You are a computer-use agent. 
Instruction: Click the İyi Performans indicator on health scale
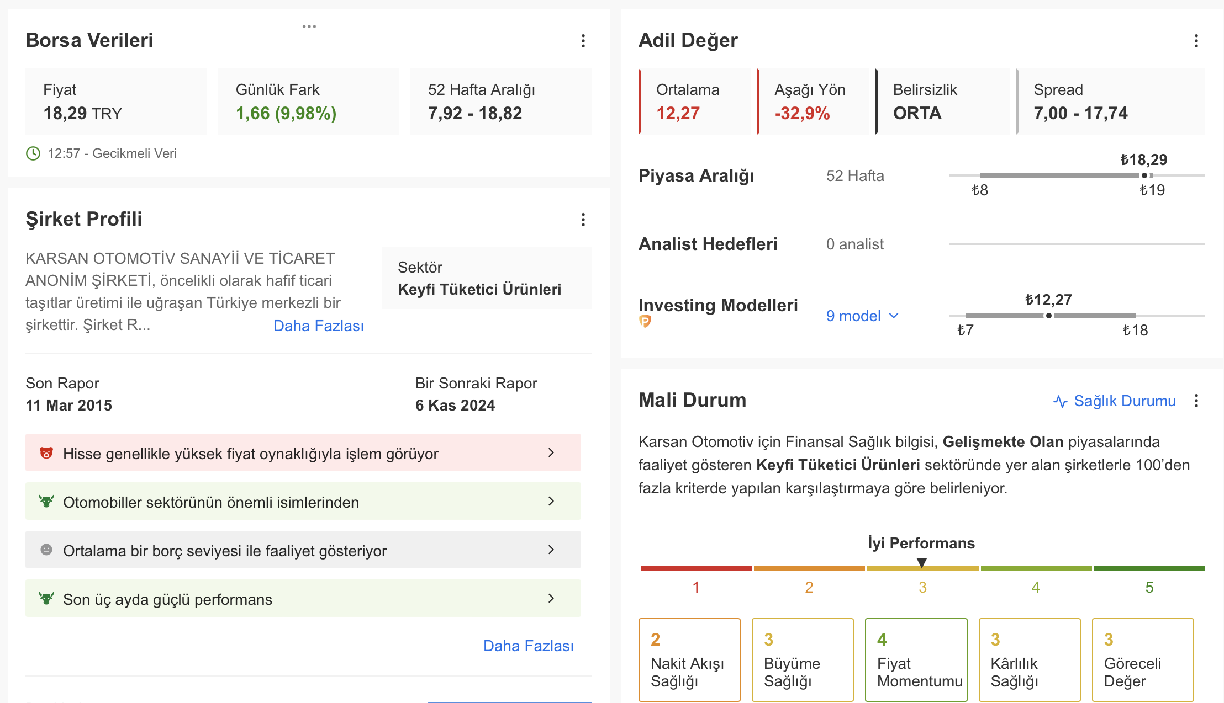click(x=921, y=562)
